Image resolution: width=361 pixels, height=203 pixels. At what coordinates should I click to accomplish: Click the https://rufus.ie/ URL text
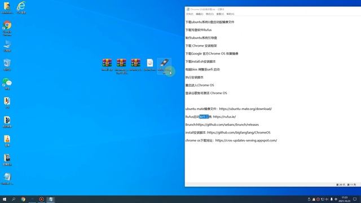[x=224, y=117]
